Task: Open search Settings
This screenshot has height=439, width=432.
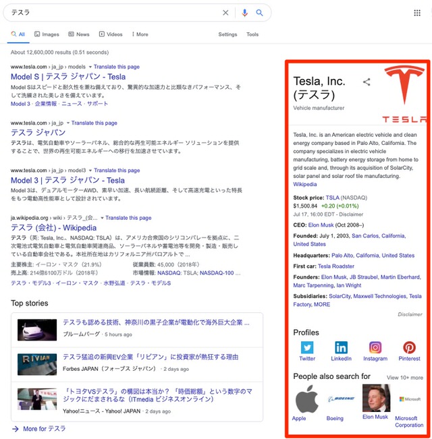Action: pyautogui.click(x=227, y=34)
